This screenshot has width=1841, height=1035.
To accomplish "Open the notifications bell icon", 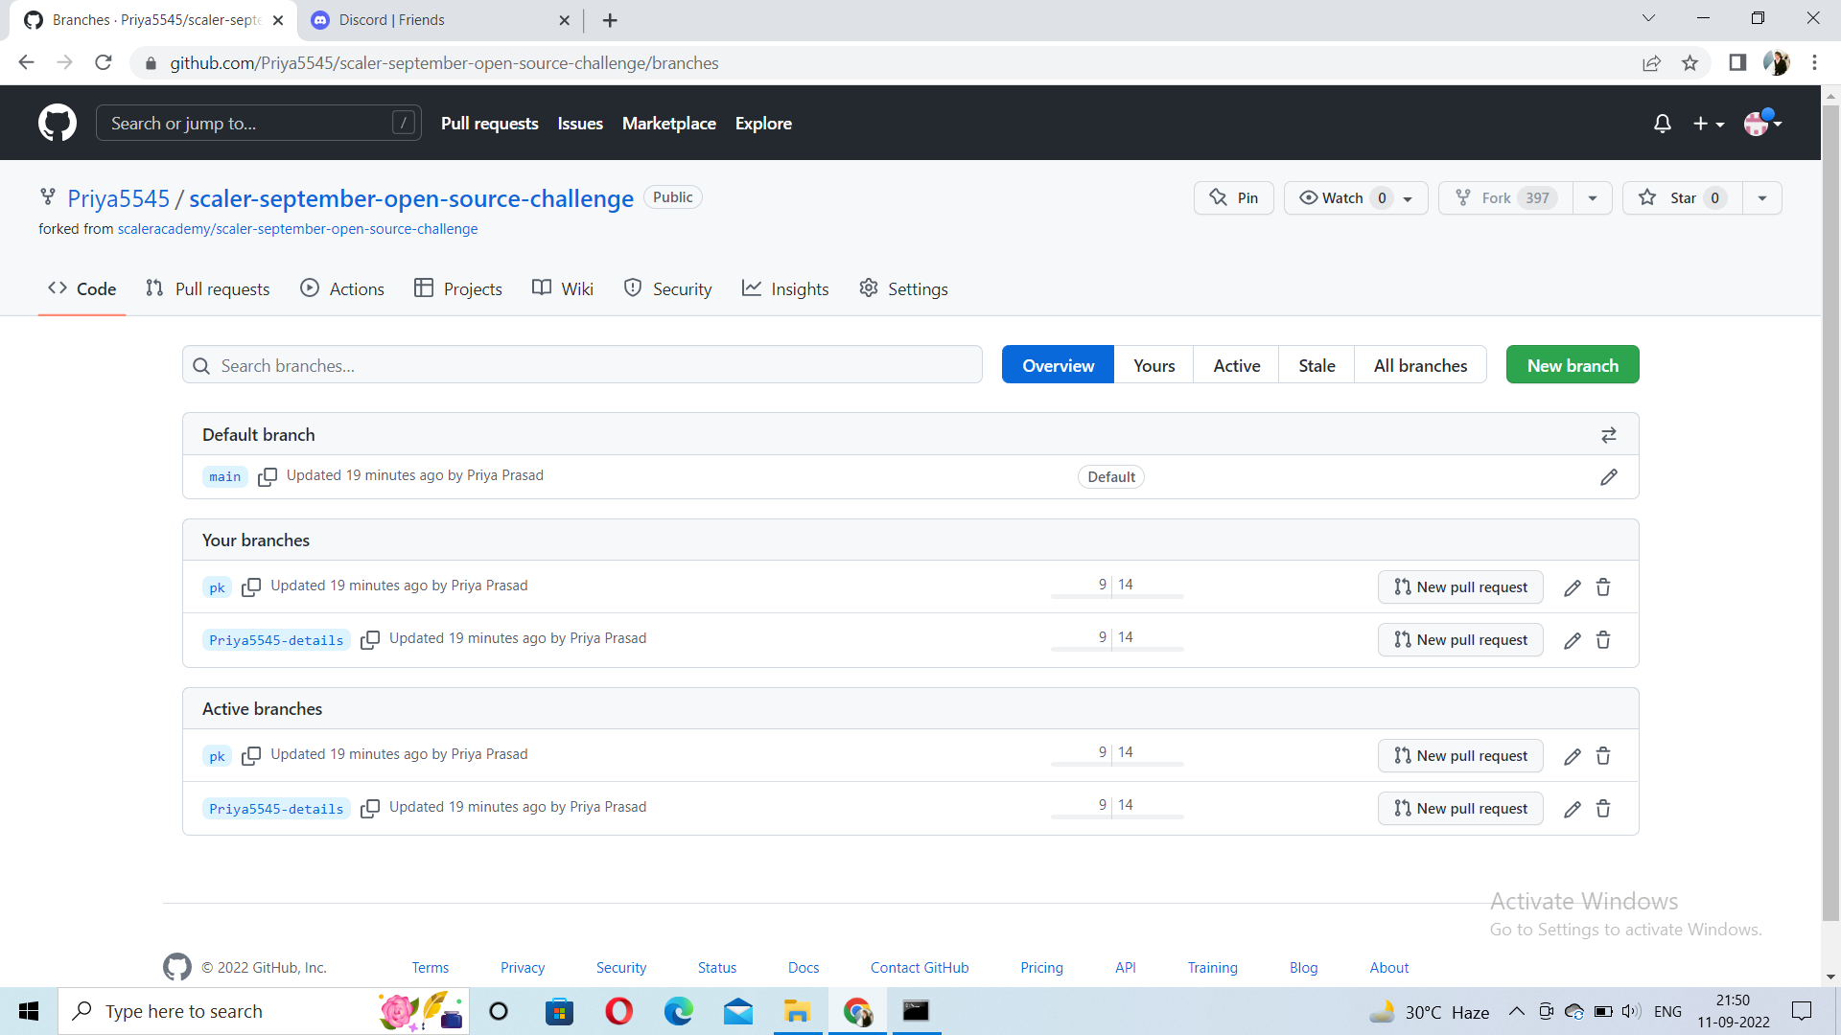I will (x=1662, y=123).
